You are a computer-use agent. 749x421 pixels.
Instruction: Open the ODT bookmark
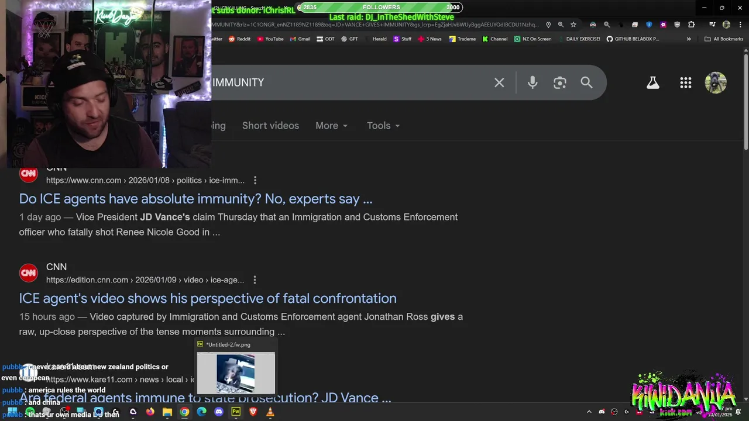point(325,39)
